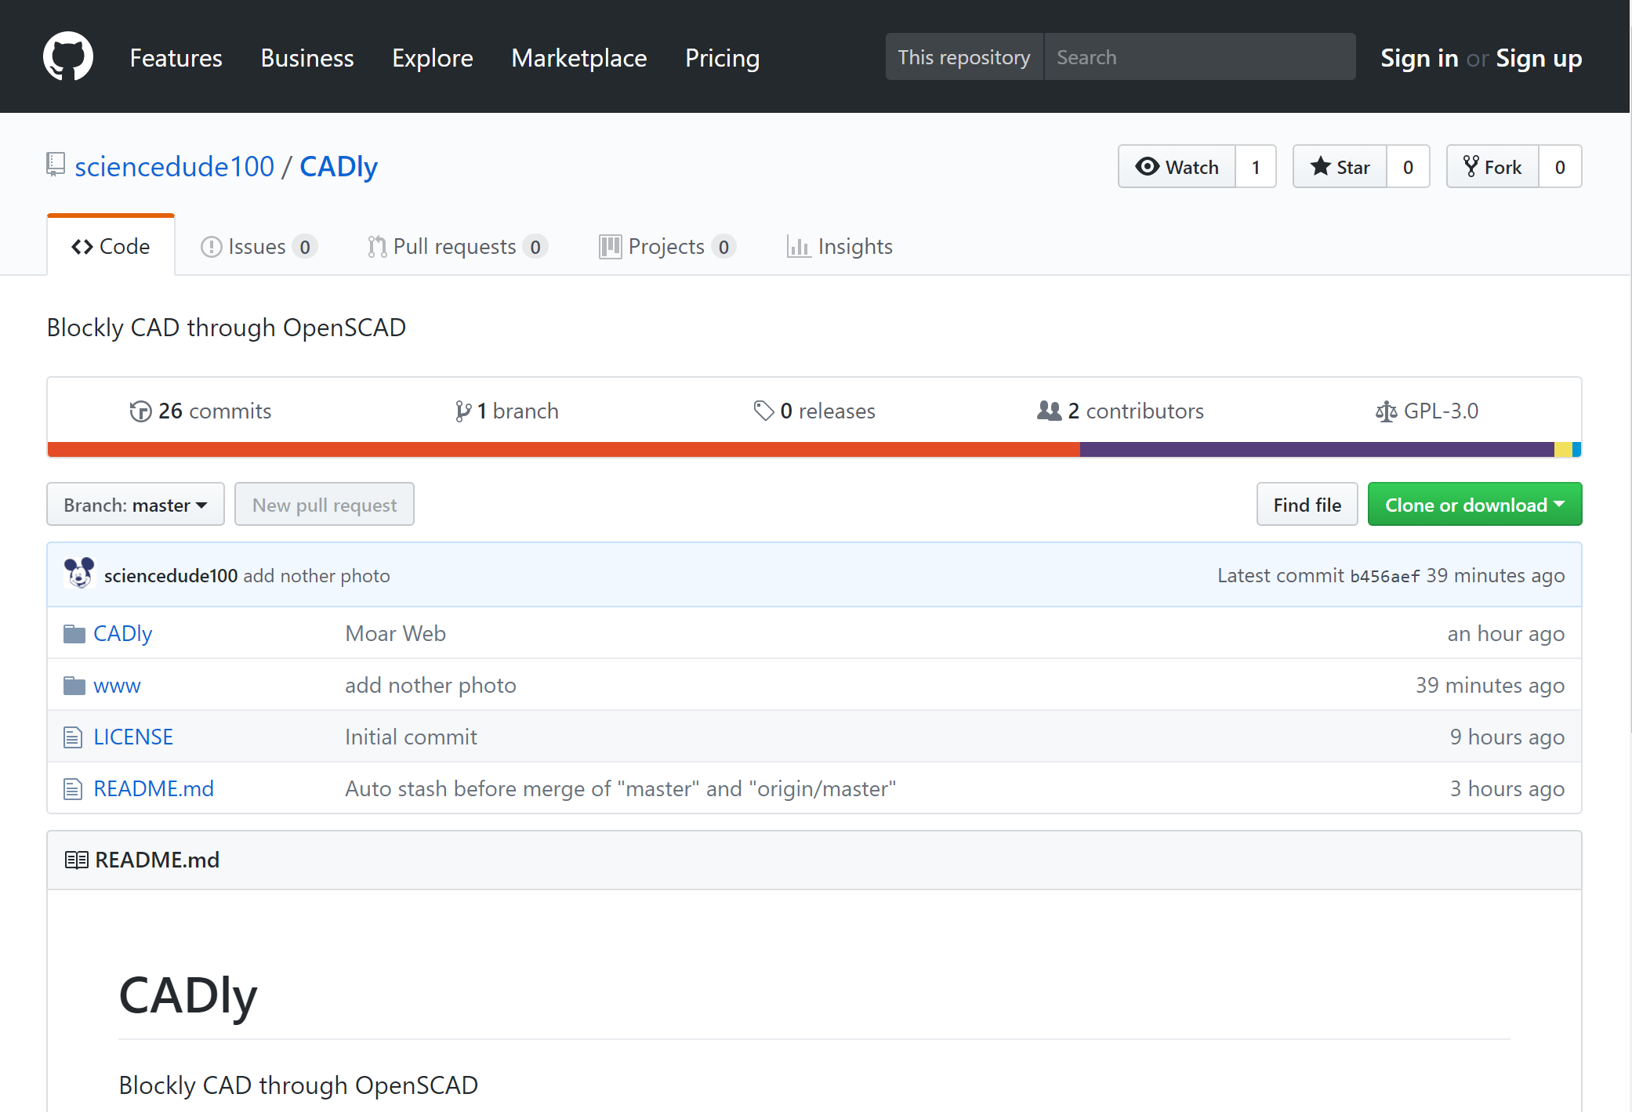Click the LICENSE file icon
The height and width of the screenshot is (1112, 1632).
pyautogui.click(x=73, y=737)
